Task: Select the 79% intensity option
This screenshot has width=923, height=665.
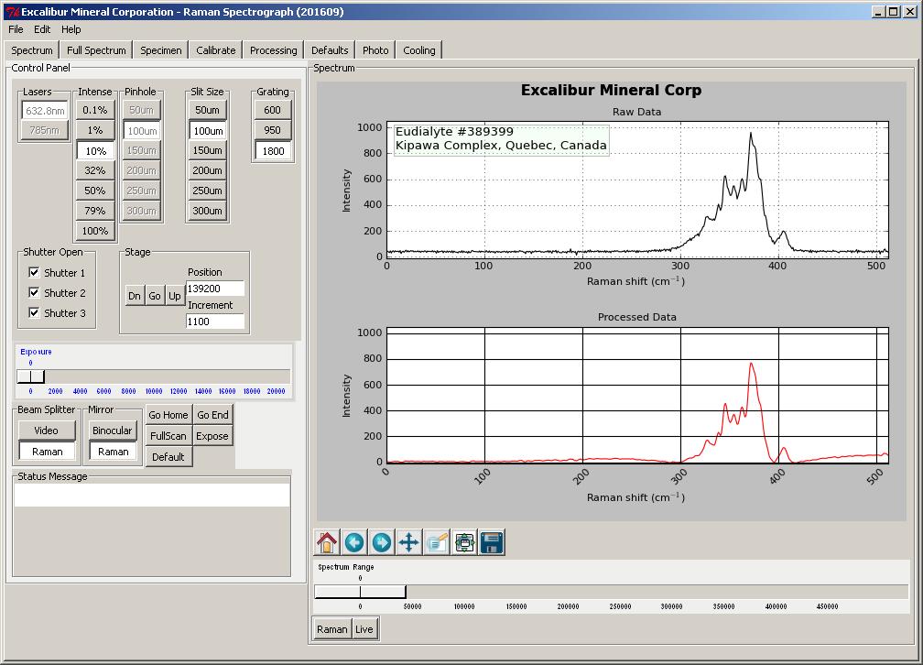Action: pyautogui.click(x=95, y=211)
